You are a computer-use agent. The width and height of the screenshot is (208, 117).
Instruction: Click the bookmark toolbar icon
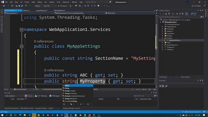pyautogui.click(x=98, y=6)
